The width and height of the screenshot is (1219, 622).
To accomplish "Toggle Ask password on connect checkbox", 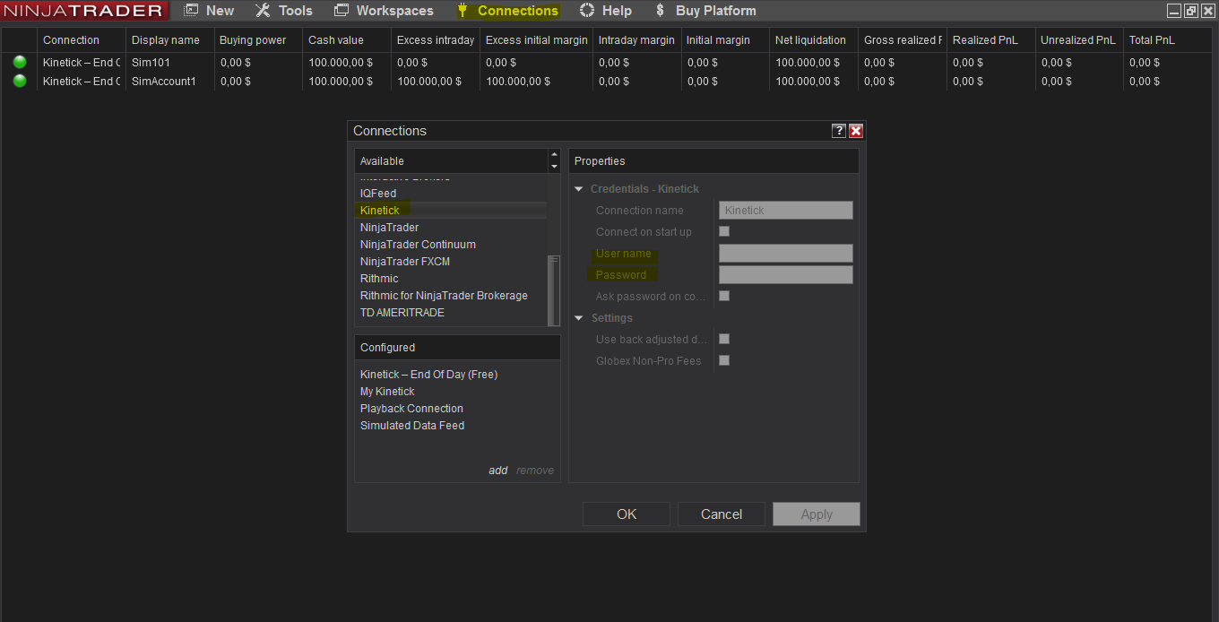I will pos(724,296).
